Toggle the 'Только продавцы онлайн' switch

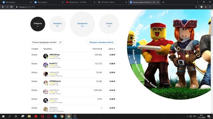(60, 42)
